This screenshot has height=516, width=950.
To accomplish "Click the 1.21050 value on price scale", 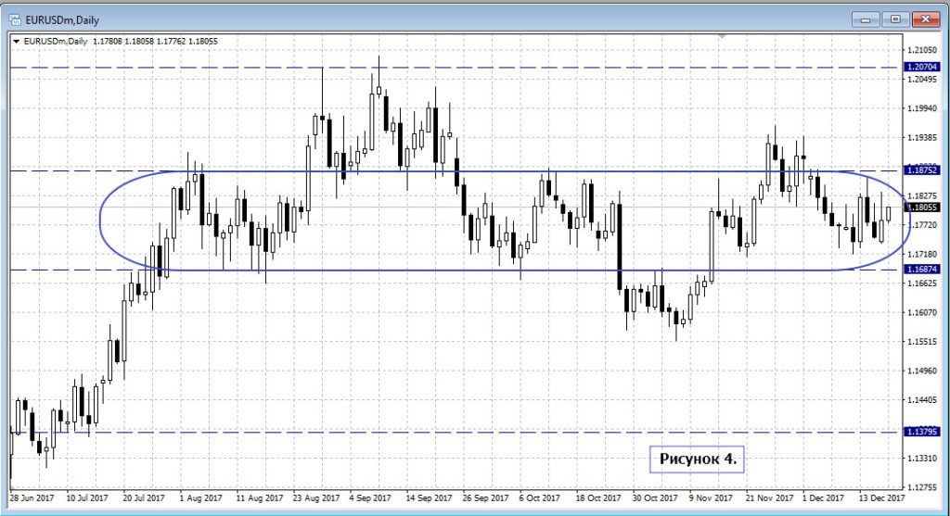I will pos(924,50).
